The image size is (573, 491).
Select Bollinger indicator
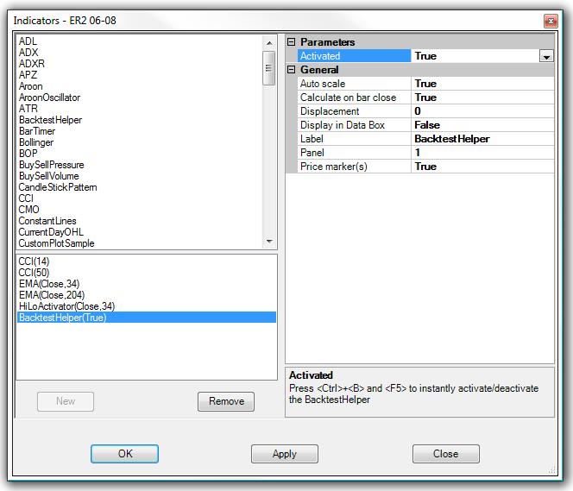(x=36, y=142)
